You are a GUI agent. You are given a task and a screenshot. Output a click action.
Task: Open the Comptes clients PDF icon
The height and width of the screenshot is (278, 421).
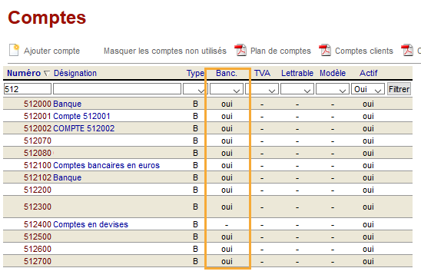tap(325, 50)
